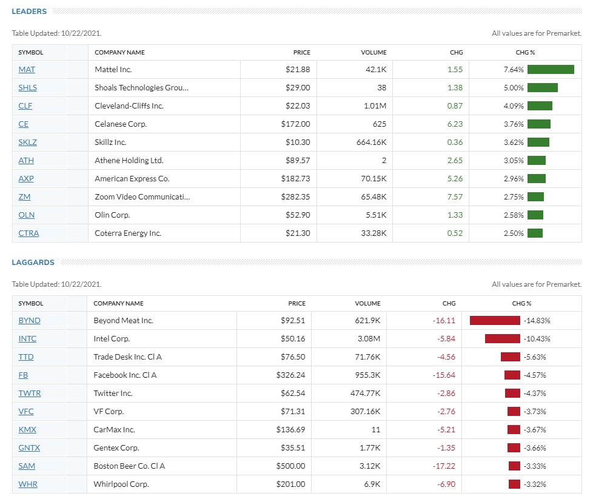Click Laggards table CHG column header
Image resolution: width=593 pixels, height=499 pixels.
pos(449,303)
